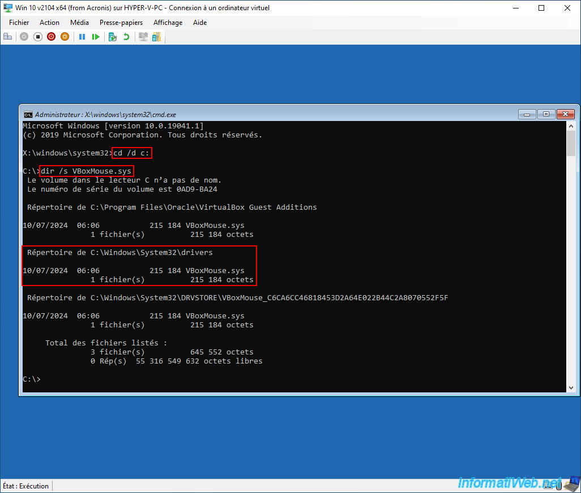Click the console scrollbar up arrow

point(571,126)
